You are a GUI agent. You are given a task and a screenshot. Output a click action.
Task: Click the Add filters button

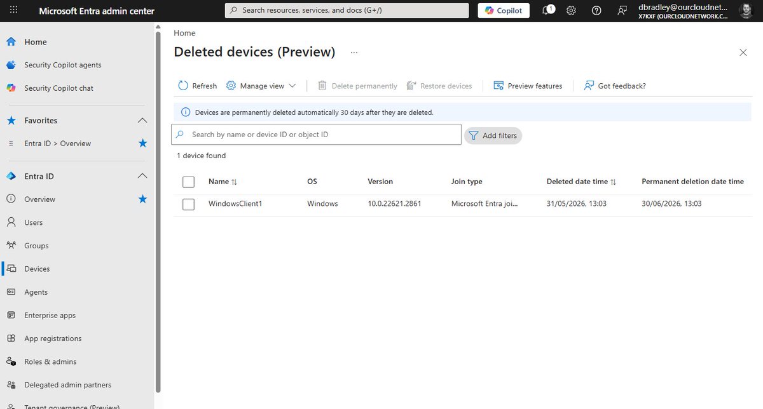(493, 135)
